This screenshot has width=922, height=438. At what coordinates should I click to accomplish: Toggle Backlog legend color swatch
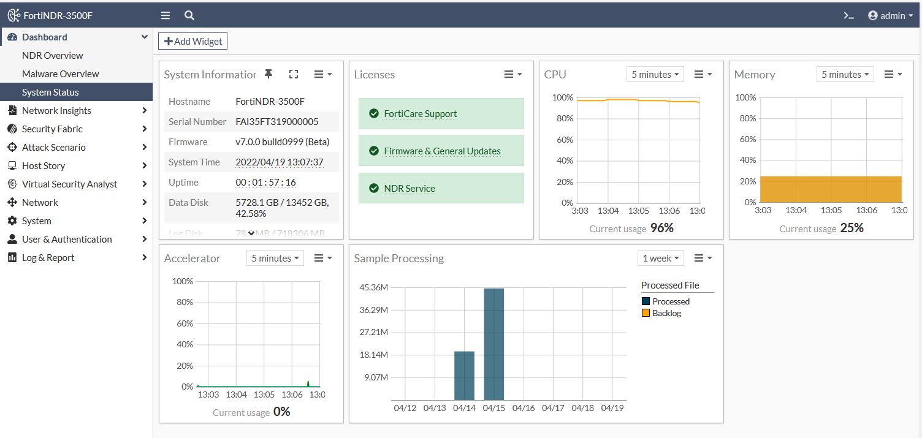click(646, 313)
